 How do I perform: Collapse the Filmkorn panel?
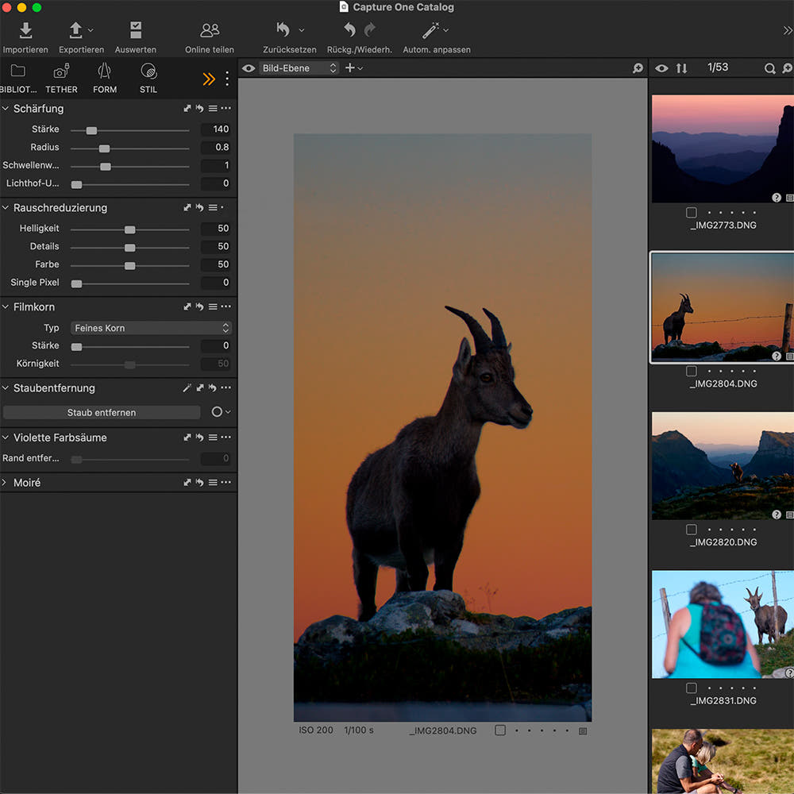click(6, 306)
